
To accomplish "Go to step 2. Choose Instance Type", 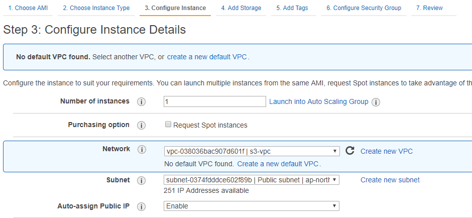I will pyautogui.click(x=96, y=8).
